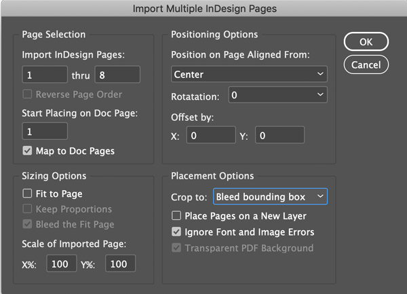Enable the Fit to Page checkbox
This screenshot has height=294, width=407.
point(28,194)
